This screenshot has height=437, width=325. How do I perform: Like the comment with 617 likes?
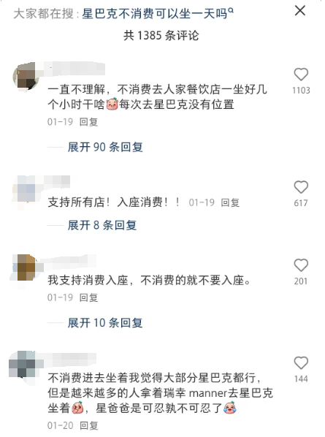tap(301, 187)
